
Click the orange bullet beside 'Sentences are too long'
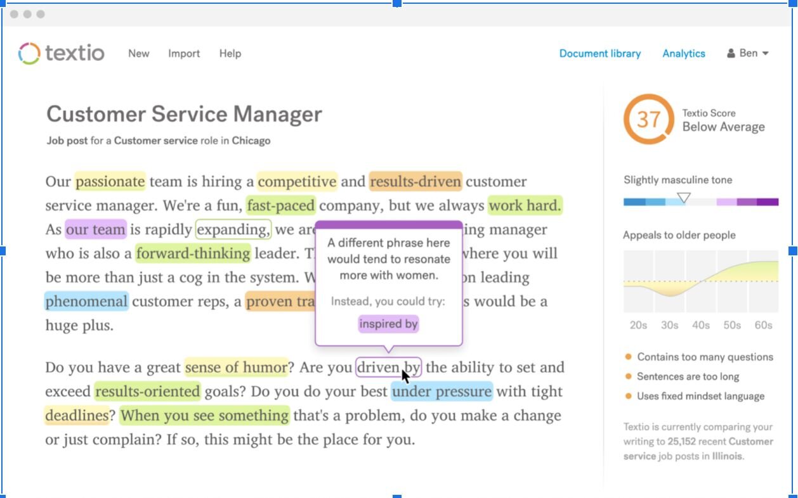pyautogui.click(x=629, y=376)
